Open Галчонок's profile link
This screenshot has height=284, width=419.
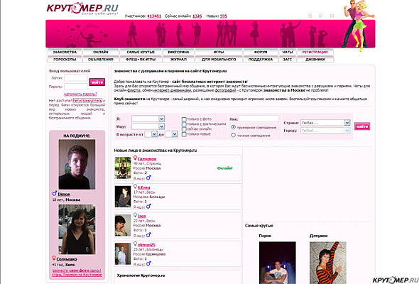[147, 159]
